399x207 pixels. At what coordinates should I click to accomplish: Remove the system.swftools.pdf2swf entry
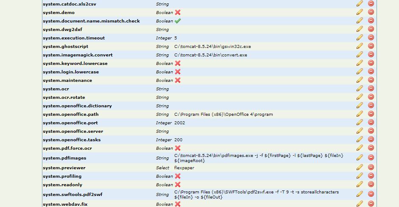[371, 194]
